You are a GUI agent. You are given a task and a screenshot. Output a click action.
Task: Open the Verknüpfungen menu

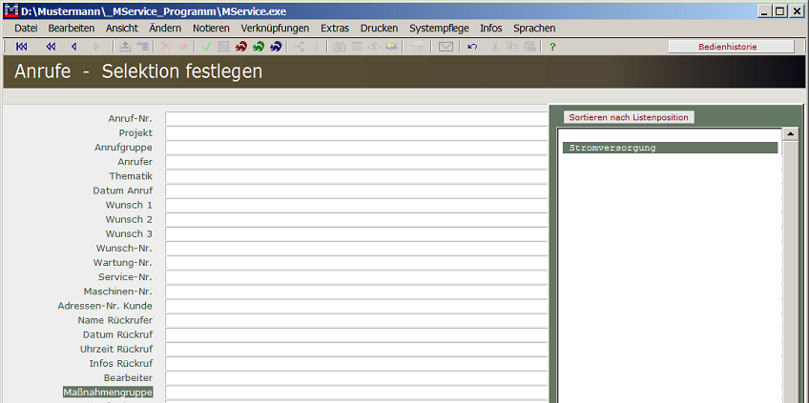[x=275, y=29]
